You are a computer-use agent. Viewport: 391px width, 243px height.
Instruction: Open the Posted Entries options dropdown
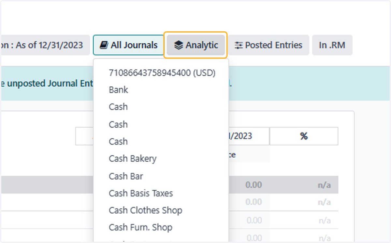268,45
